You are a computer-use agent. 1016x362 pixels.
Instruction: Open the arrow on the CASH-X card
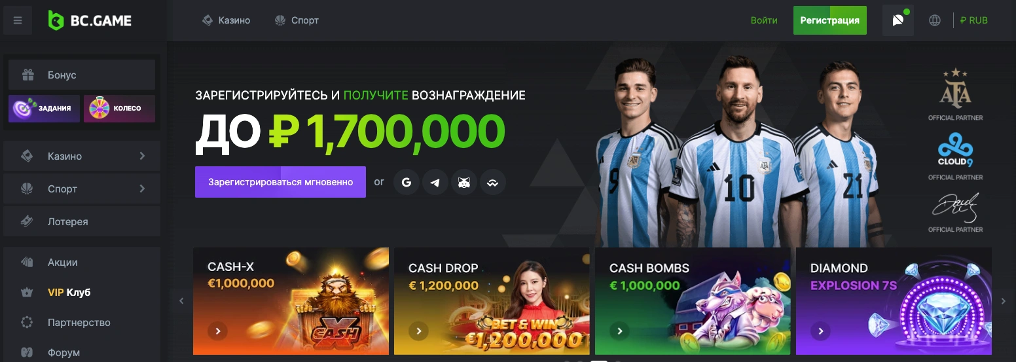click(217, 331)
